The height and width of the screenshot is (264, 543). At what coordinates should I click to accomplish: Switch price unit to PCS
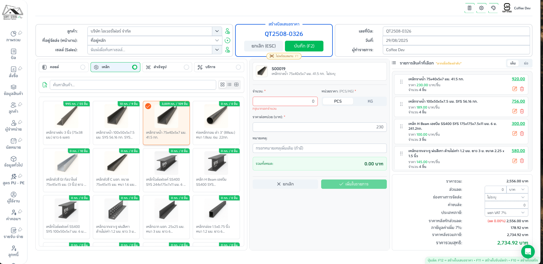(x=338, y=101)
